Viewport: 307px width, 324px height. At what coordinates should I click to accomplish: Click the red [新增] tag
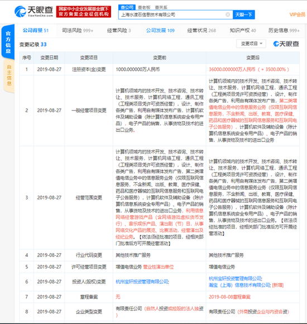pos(278,285)
